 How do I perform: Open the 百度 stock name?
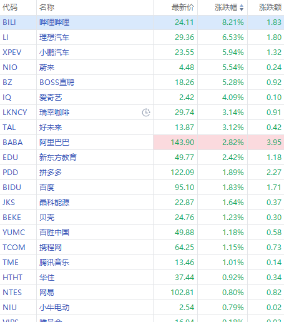click(x=47, y=188)
